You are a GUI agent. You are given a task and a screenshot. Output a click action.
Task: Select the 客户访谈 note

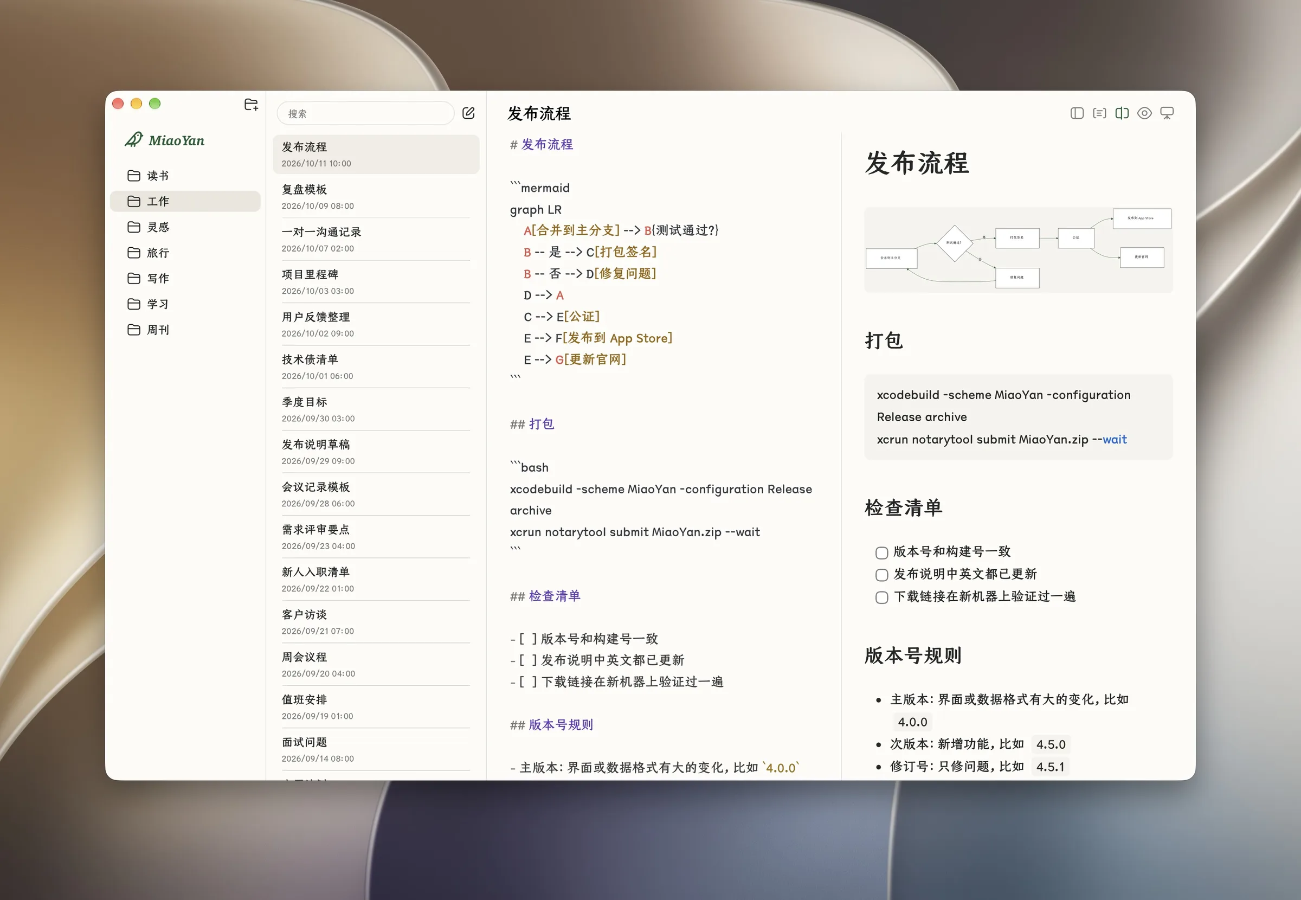coord(376,622)
